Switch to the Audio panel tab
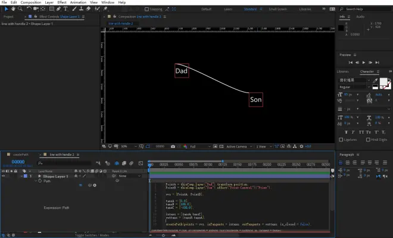Viewport: 393px width, 238px height. (360, 17)
